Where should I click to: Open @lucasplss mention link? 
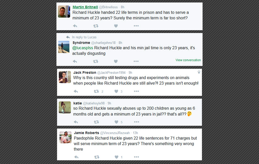coord(83,48)
